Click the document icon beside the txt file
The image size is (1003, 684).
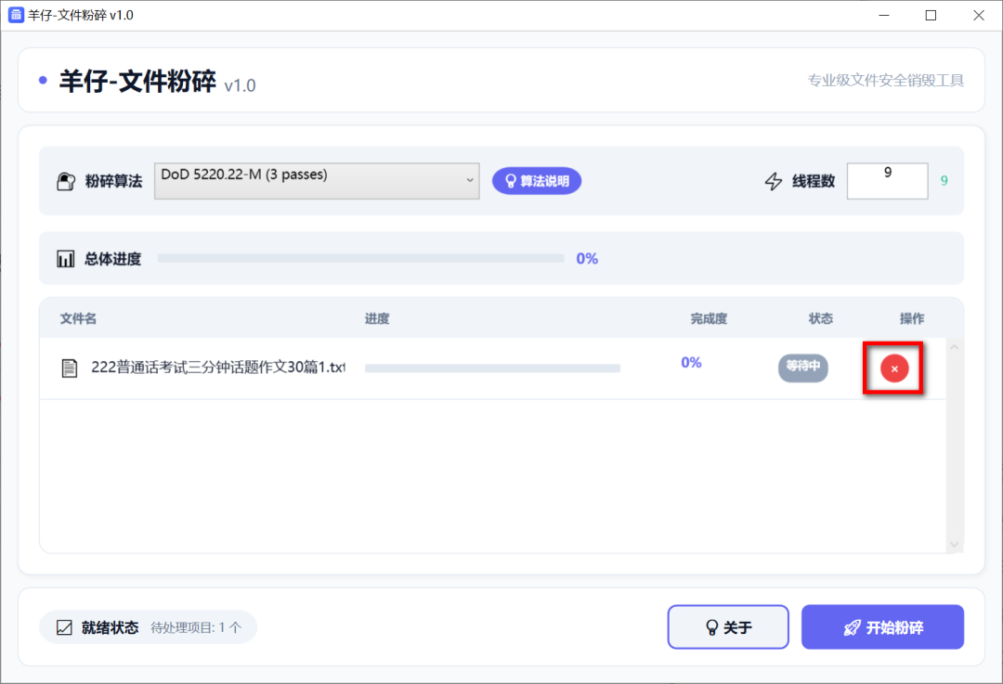pyautogui.click(x=70, y=368)
